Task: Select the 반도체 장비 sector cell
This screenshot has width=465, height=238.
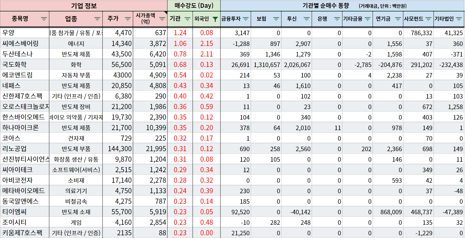Action: click(x=76, y=106)
